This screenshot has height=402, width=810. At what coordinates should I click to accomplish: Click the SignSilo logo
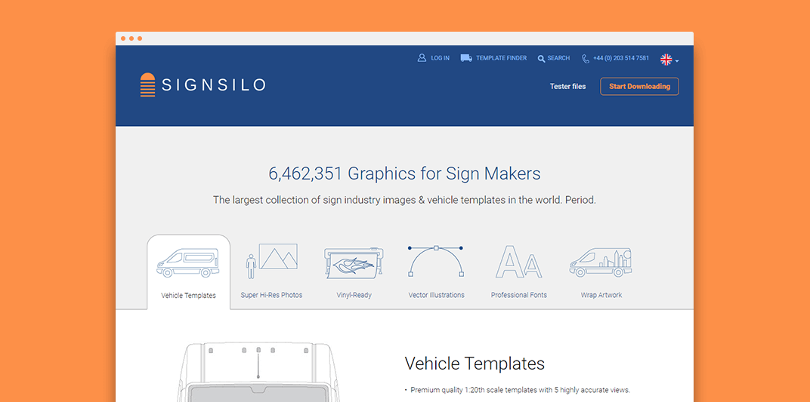pyautogui.click(x=202, y=85)
